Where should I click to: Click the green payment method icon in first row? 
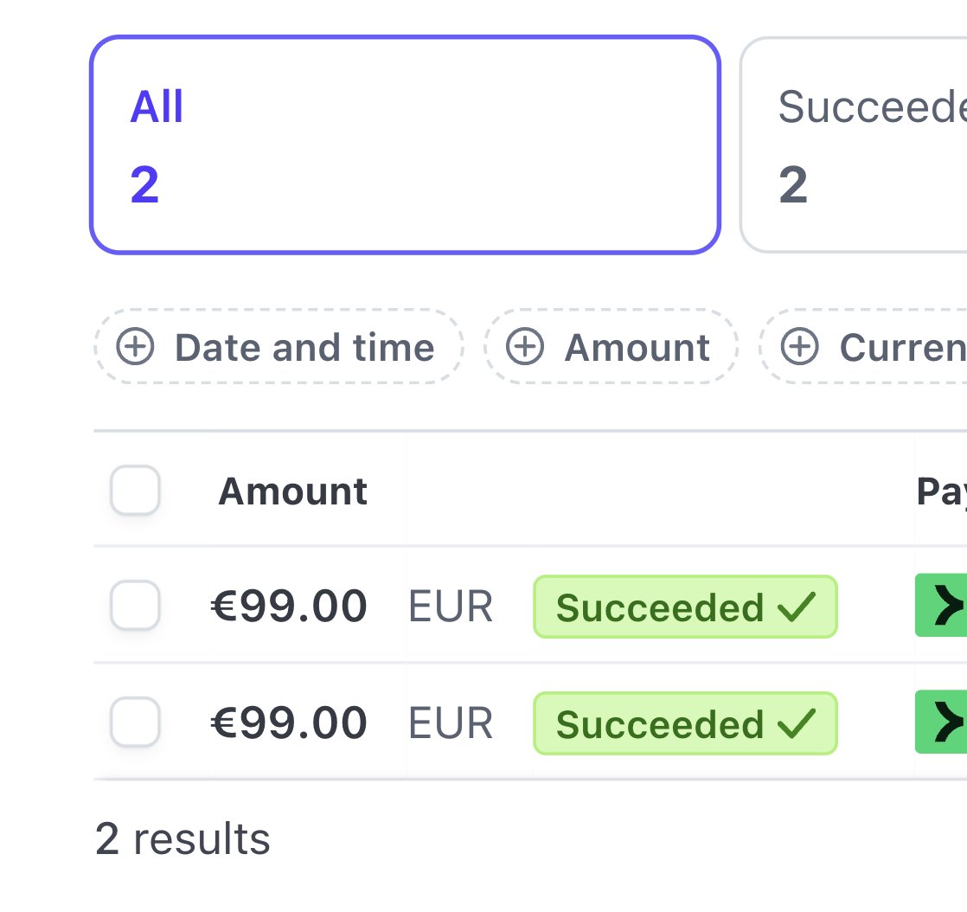(x=943, y=607)
